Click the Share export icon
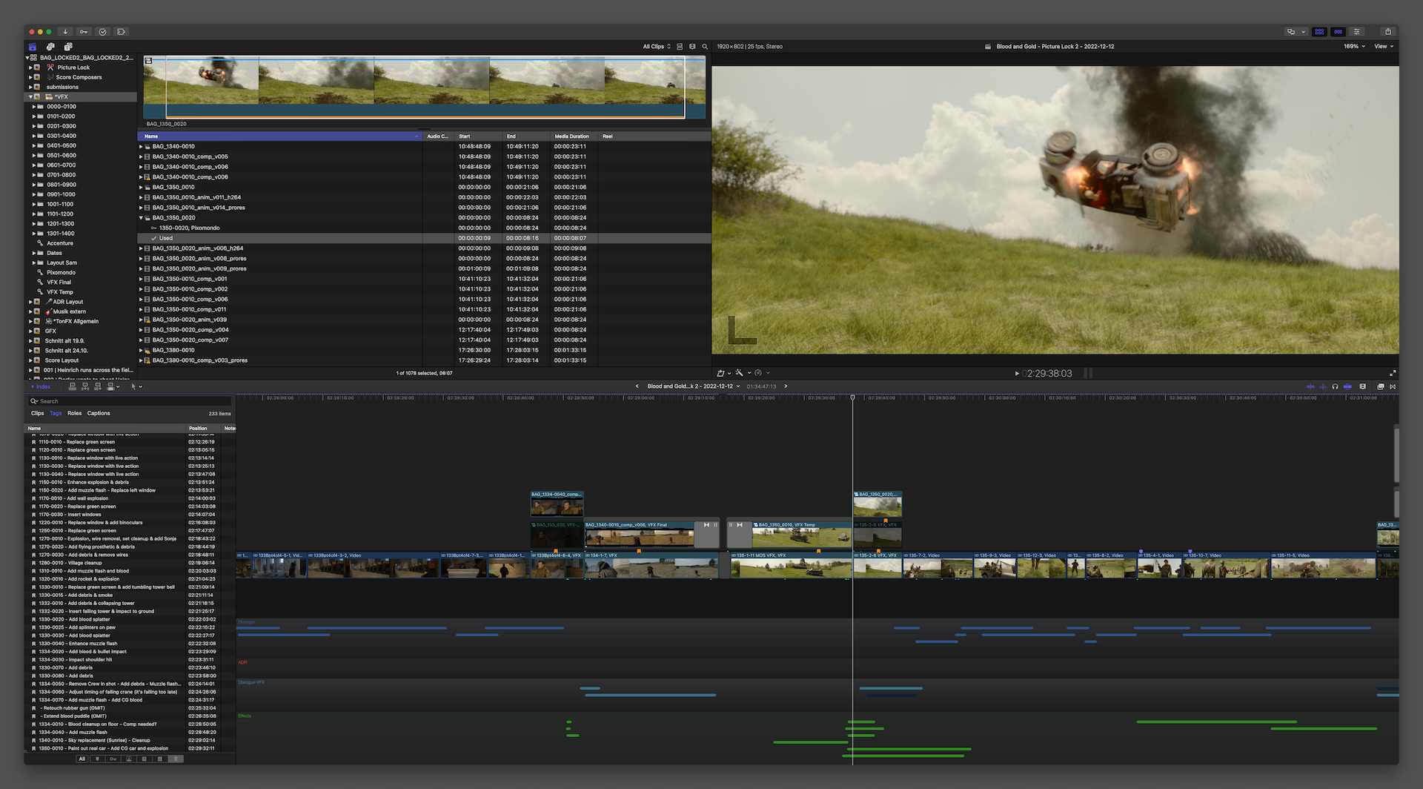The image size is (1423, 789). [1387, 32]
